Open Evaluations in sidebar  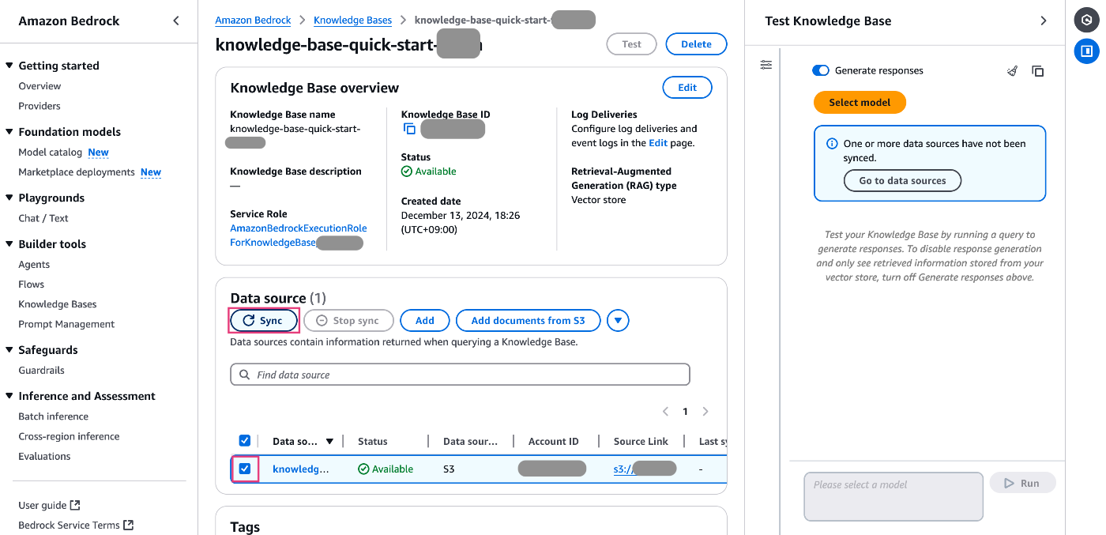[x=44, y=456]
